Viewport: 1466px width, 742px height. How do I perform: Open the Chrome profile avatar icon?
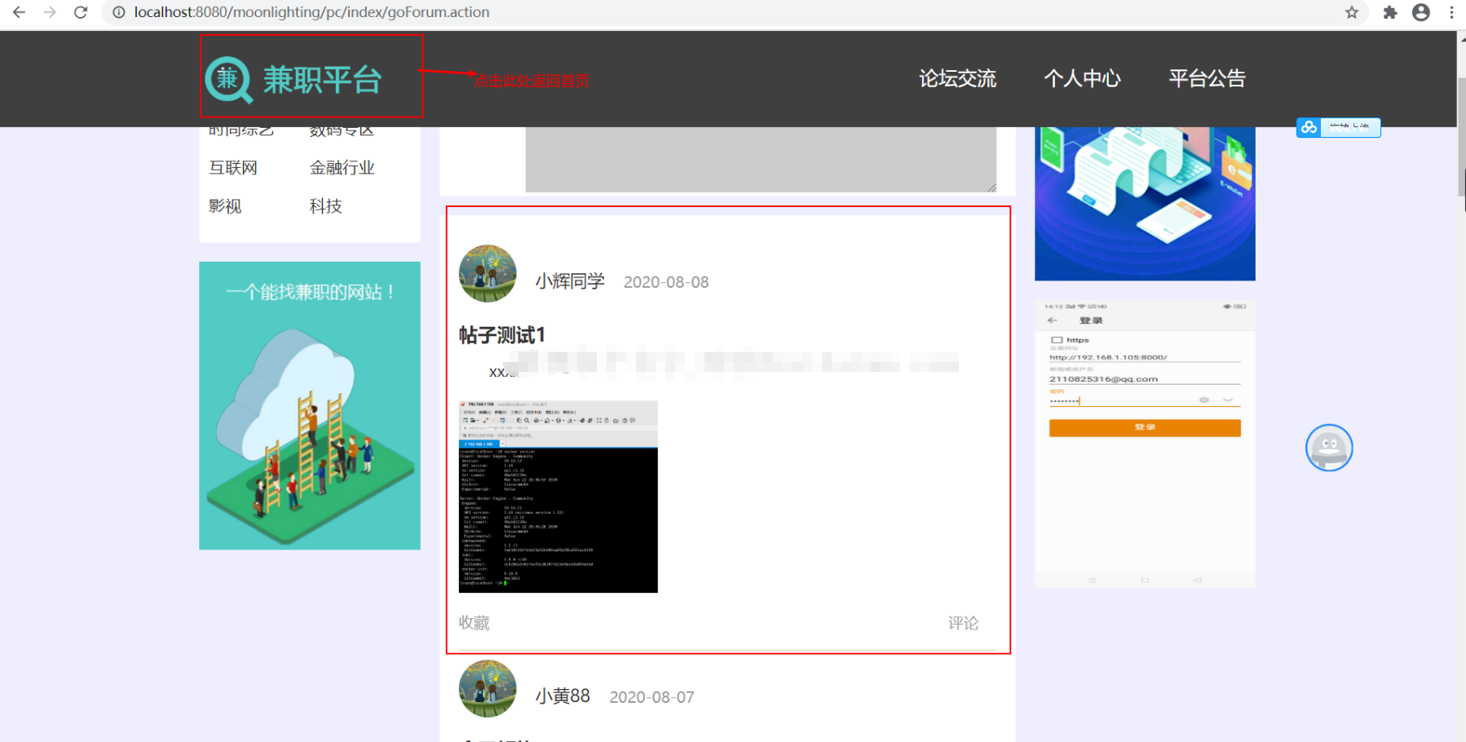click(1421, 12)
